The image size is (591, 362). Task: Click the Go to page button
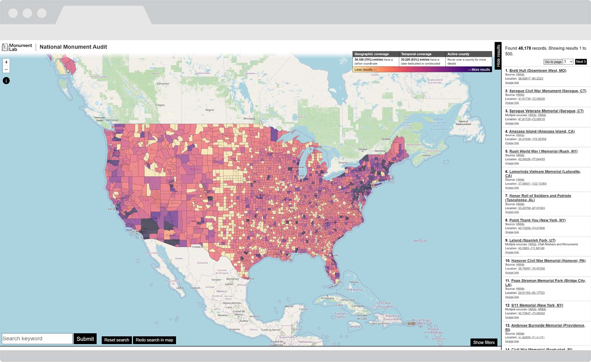(553, 62)
